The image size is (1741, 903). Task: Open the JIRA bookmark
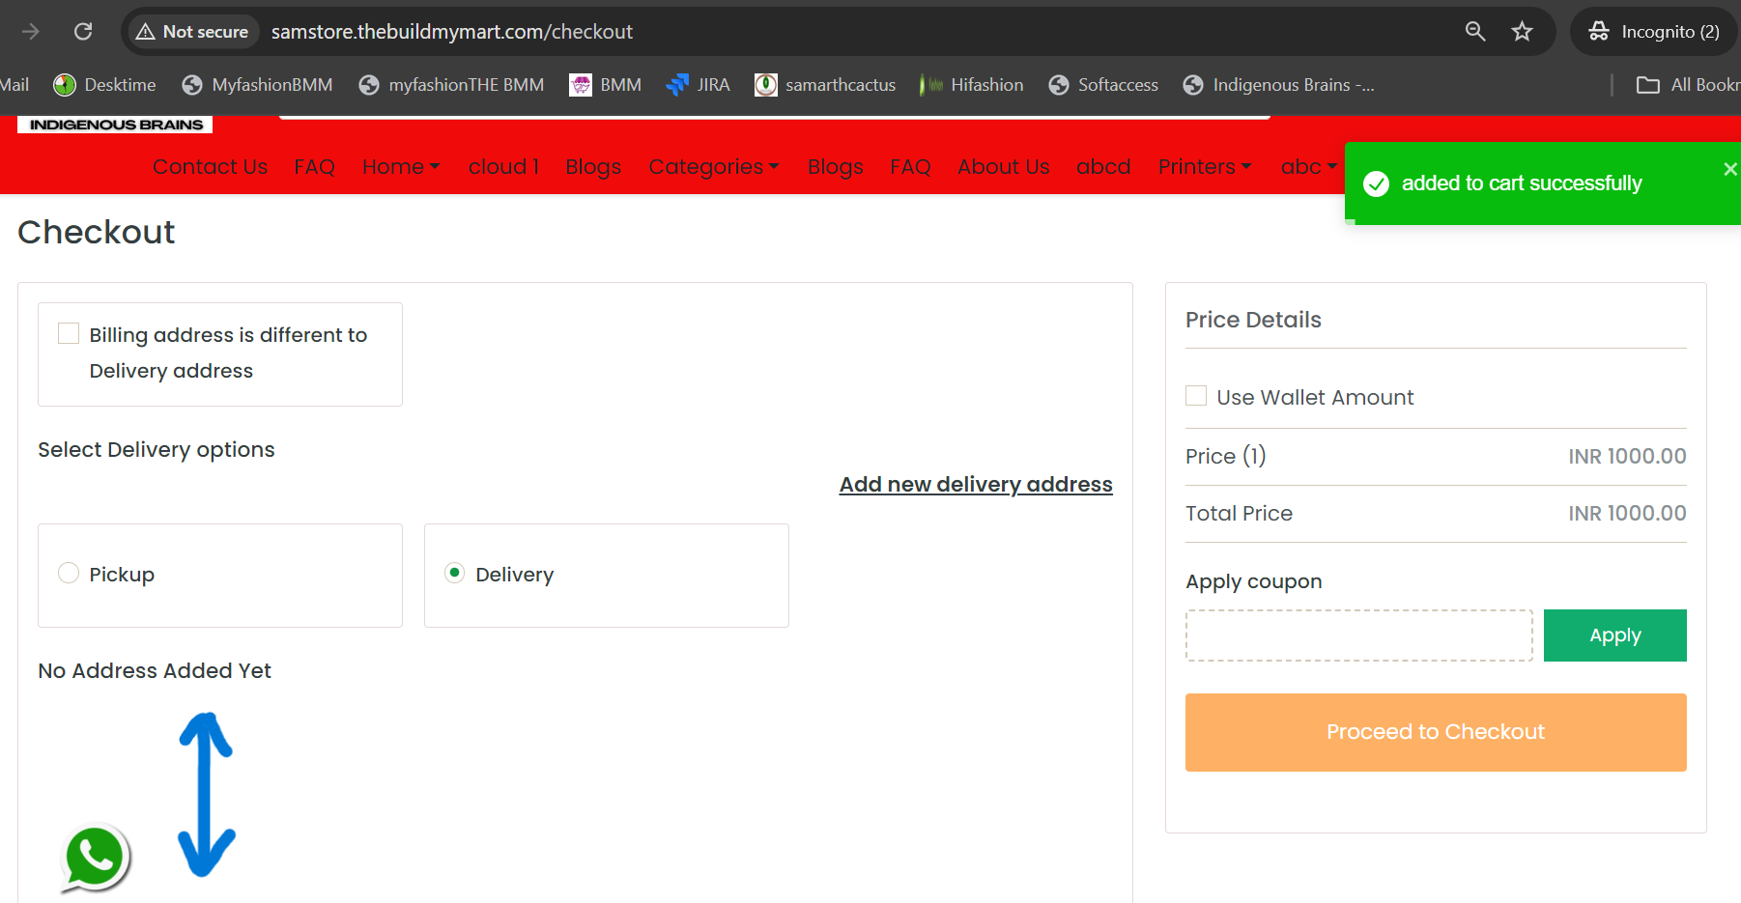pyautogui.click(x=698, y=85)
